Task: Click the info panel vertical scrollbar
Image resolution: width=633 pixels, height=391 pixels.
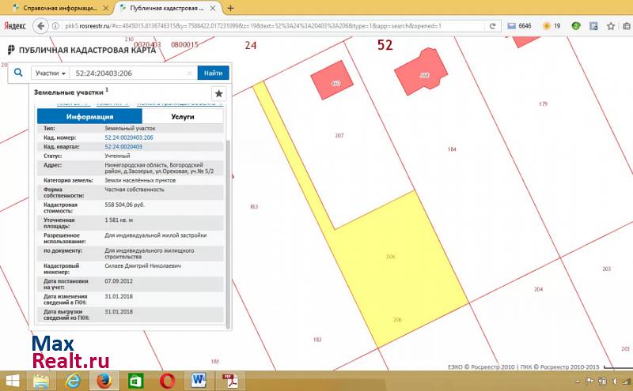Action: coord(228,229)
